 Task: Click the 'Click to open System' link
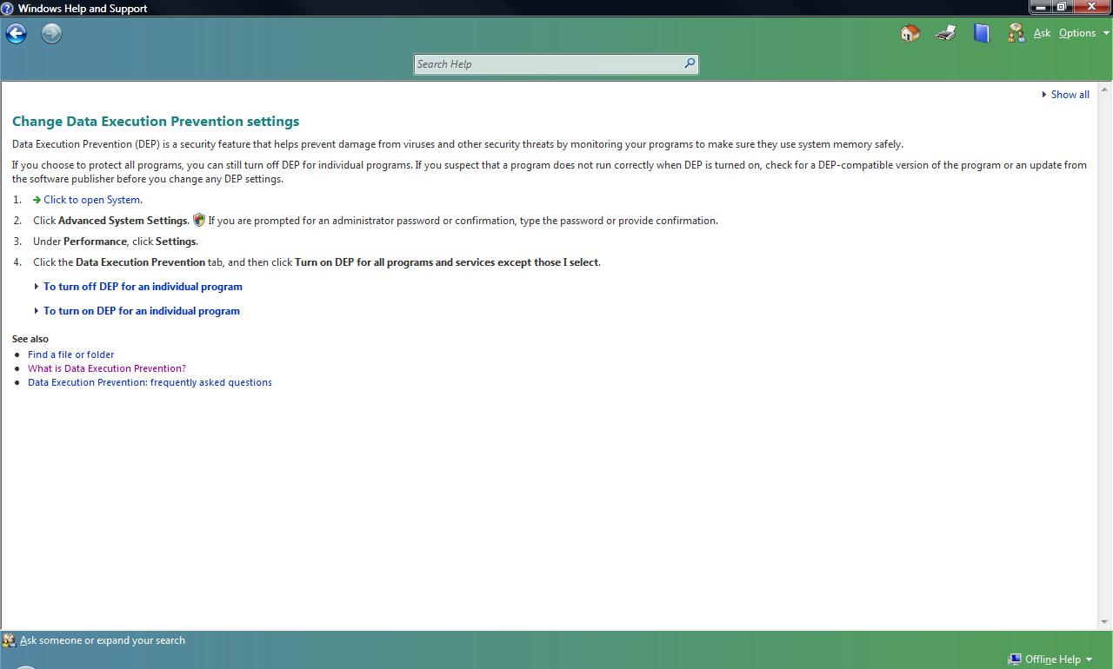click(92, 200)
